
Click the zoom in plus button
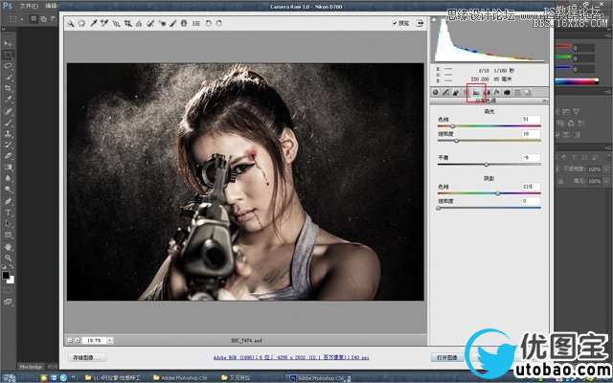point(78,341)
